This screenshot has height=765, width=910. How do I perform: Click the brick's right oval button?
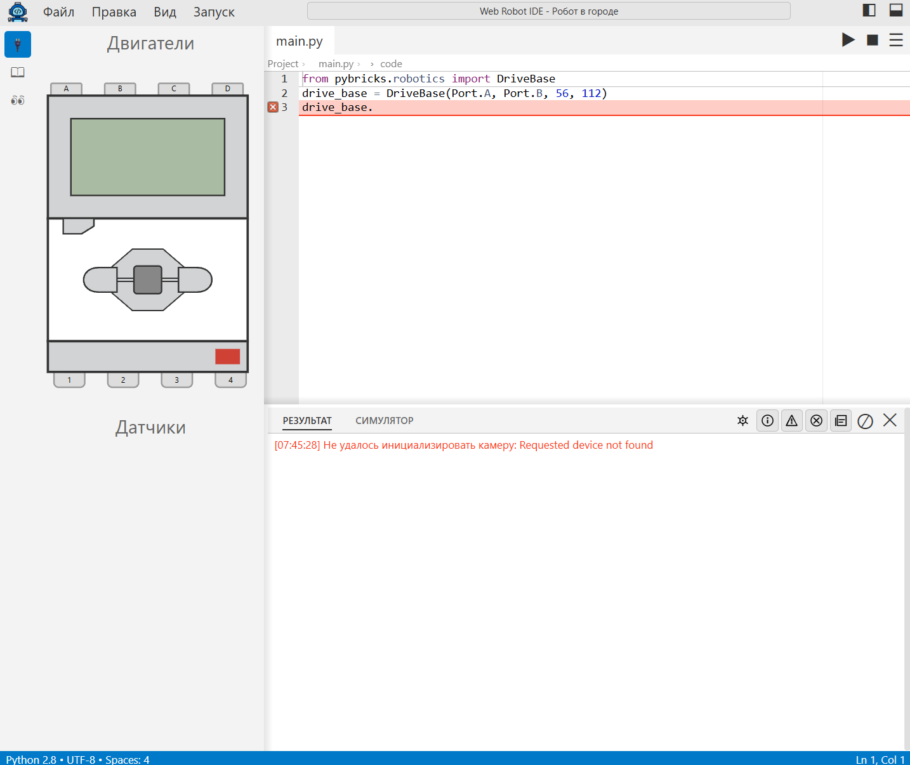click(195, 280)
